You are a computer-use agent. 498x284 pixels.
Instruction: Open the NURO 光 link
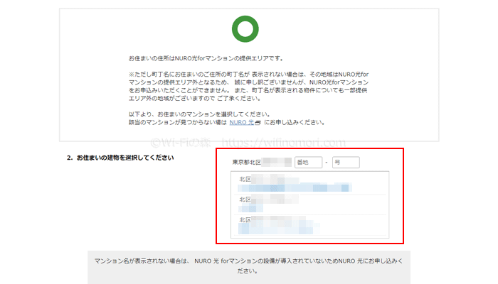point(241,122)
